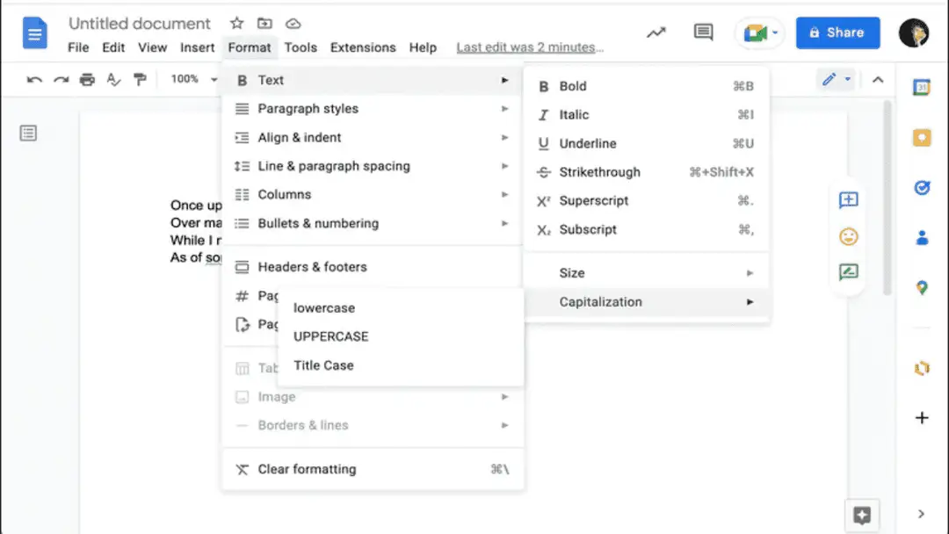The image size is (949, 534).
Task: Click the Suggest edits icon on the margin
Action: pos(849,272)
